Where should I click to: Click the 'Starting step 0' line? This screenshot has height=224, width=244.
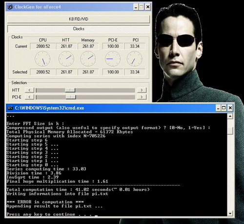coord(32,165)
